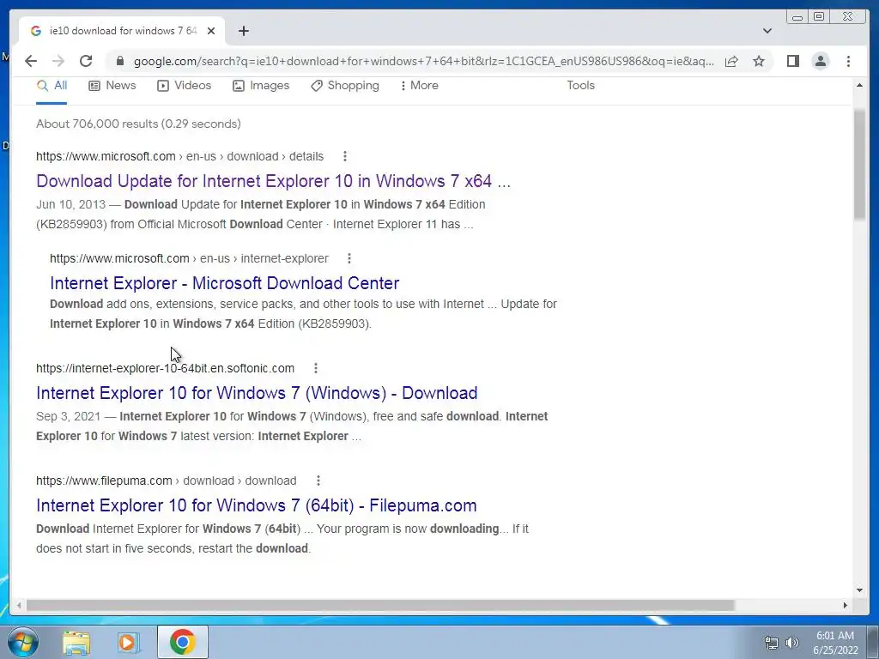
Task: Open the search Tools options
Action: coord(580,86)
